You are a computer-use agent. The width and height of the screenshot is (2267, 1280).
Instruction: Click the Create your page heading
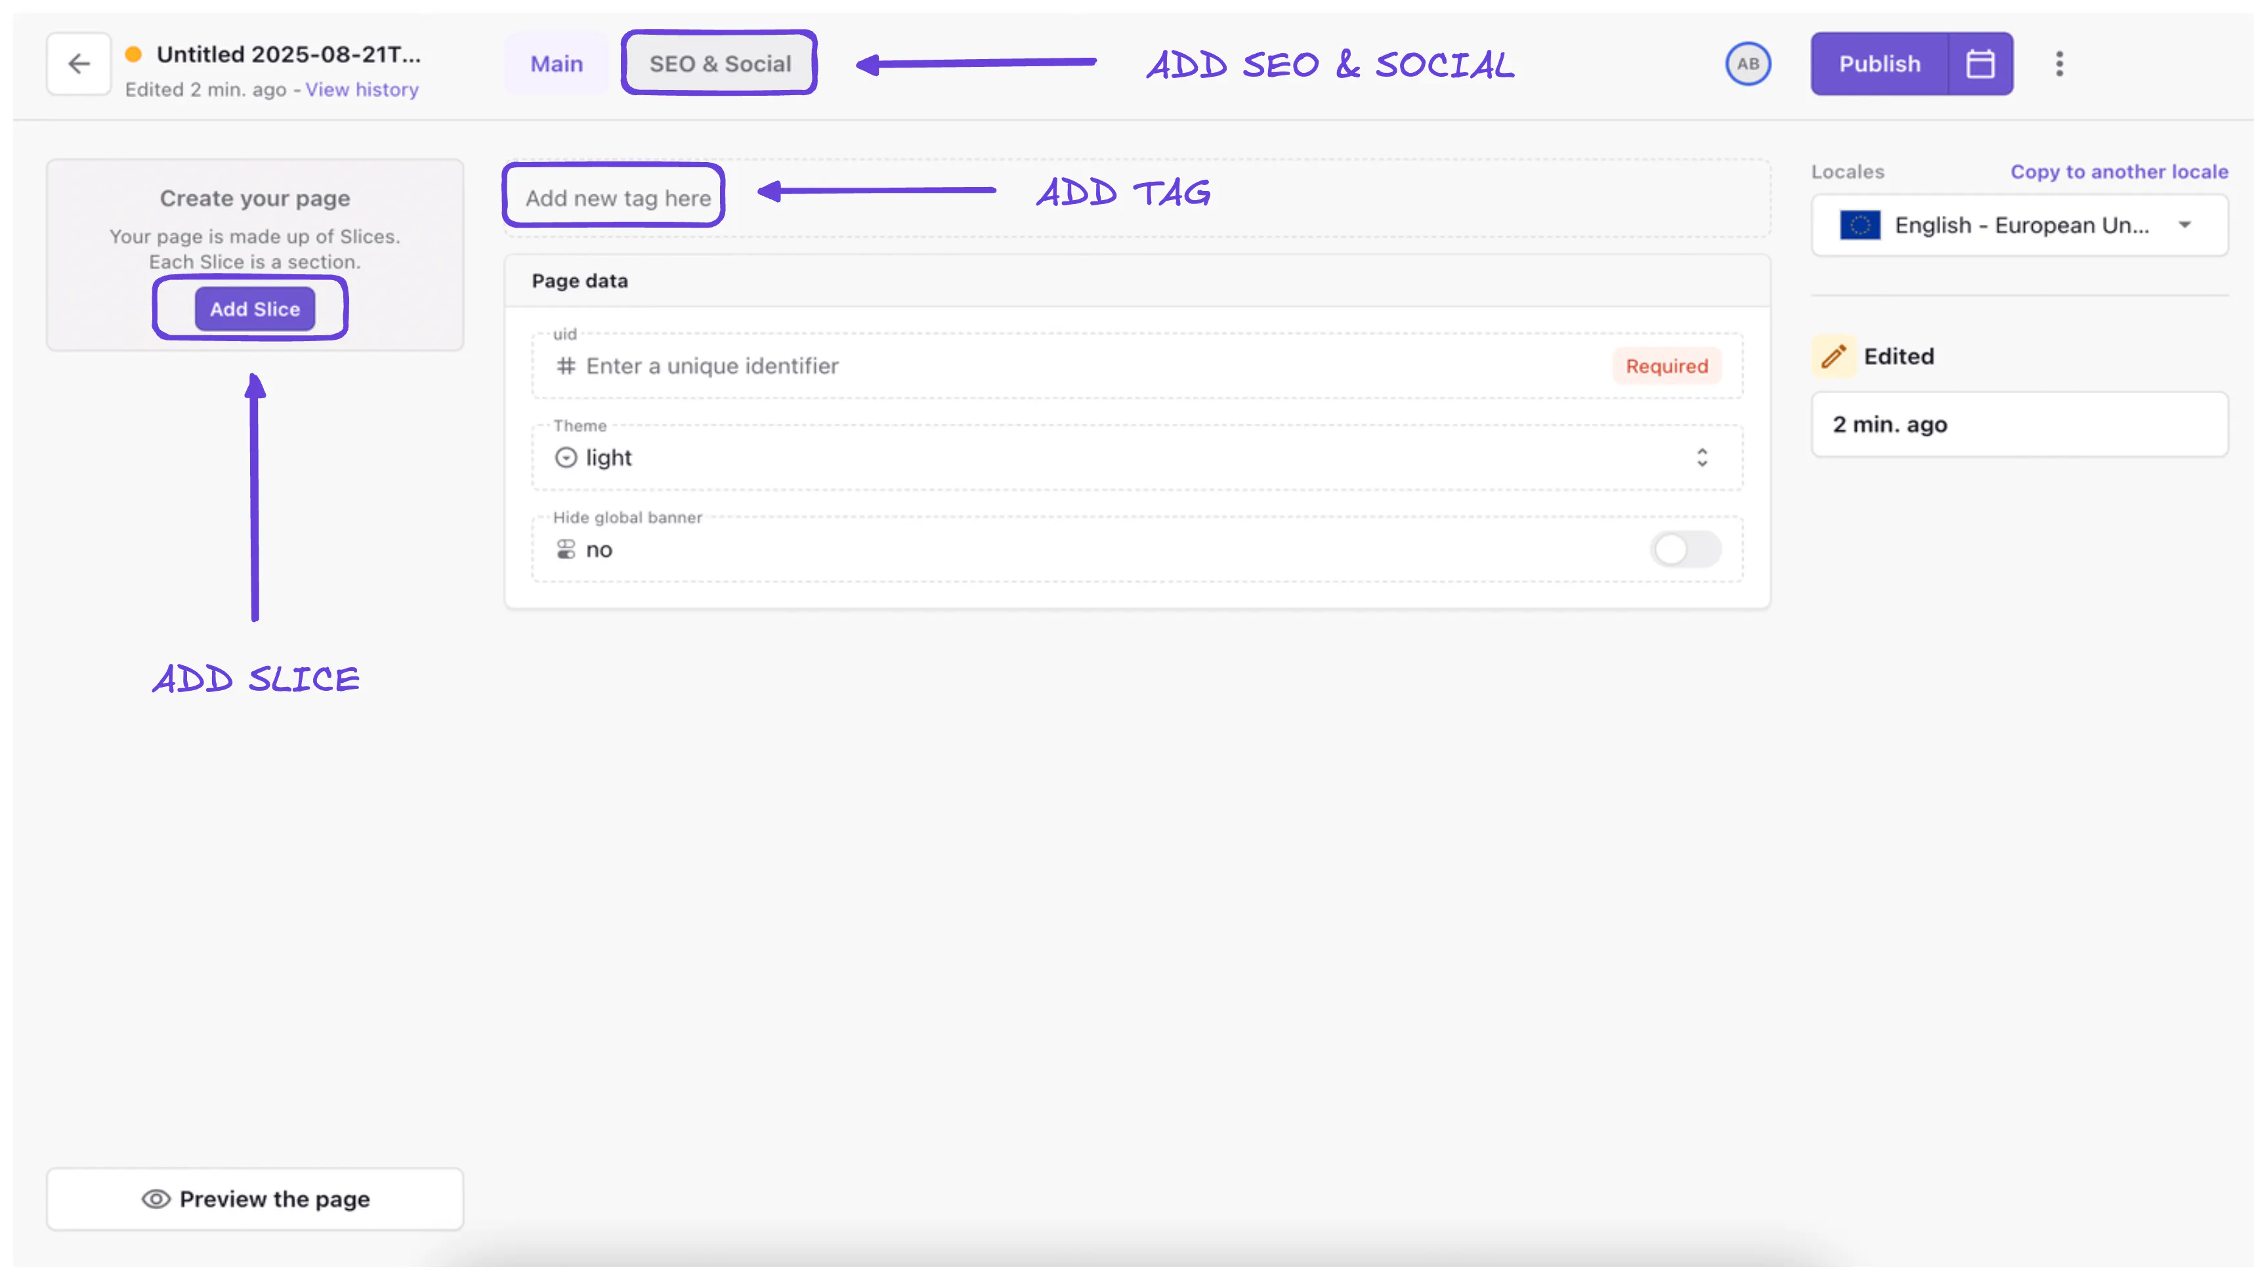click(255, 198)
